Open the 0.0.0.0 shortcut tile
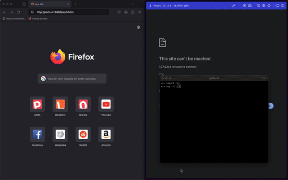This screenshot has width=288, height=180. point(83,104)
